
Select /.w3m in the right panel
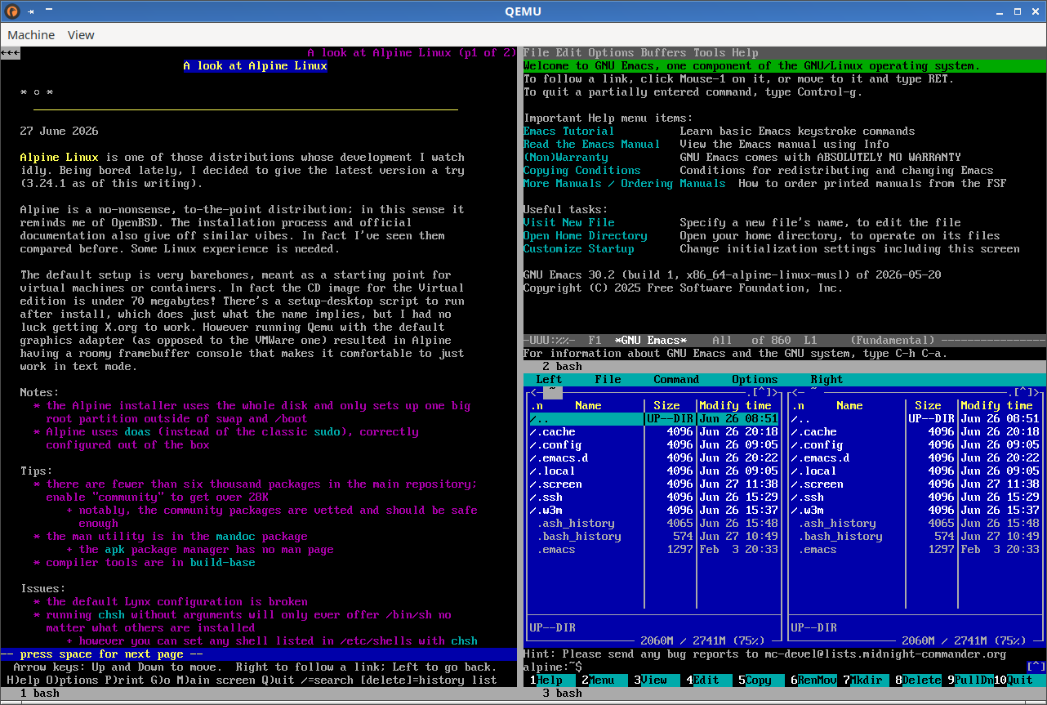pos(915,511)
